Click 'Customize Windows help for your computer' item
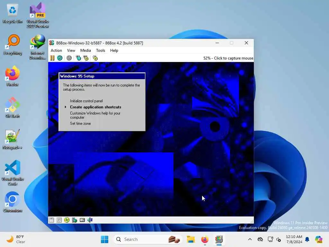Image resolution: width=329 pixels, height=247 pixels. click(95, 115)
